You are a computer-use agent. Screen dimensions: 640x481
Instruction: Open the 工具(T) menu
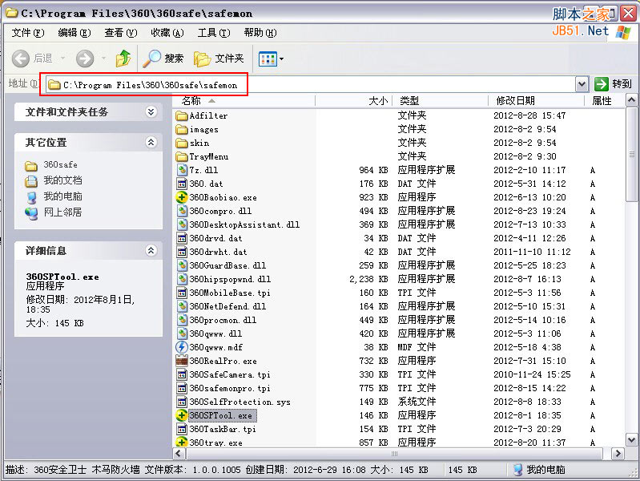(214, 33)
